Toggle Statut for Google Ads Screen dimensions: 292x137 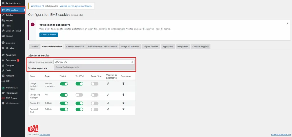pos(64,103)
